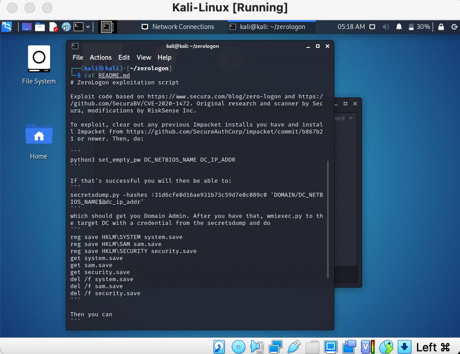Launch the text editor panel icon
The height and width of the screenshot is (354, 460).
[x=53, y=27]
